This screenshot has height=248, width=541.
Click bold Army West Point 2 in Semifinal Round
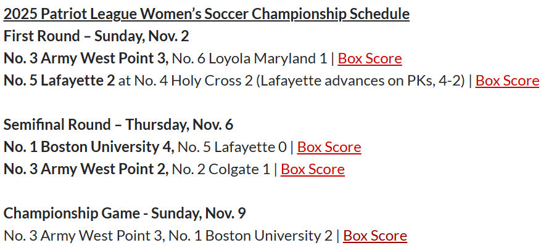86,169
